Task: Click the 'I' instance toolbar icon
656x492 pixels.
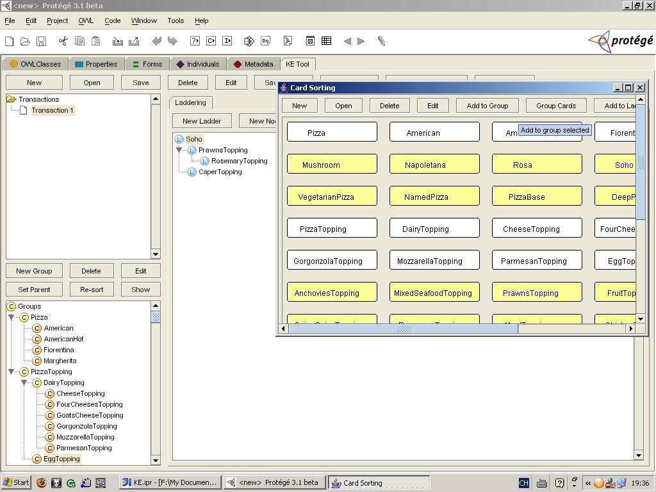Action: pos(227,40)
